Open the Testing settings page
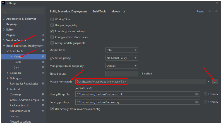This screenshot has height=123, width=223. click(14, 116)
